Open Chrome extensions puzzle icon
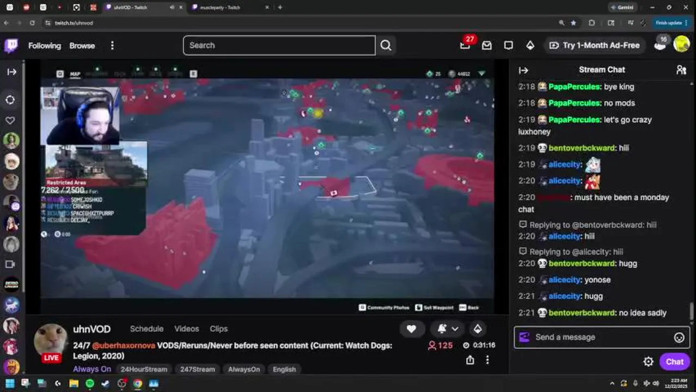696x392 pixels. click(x=592, y=23)
